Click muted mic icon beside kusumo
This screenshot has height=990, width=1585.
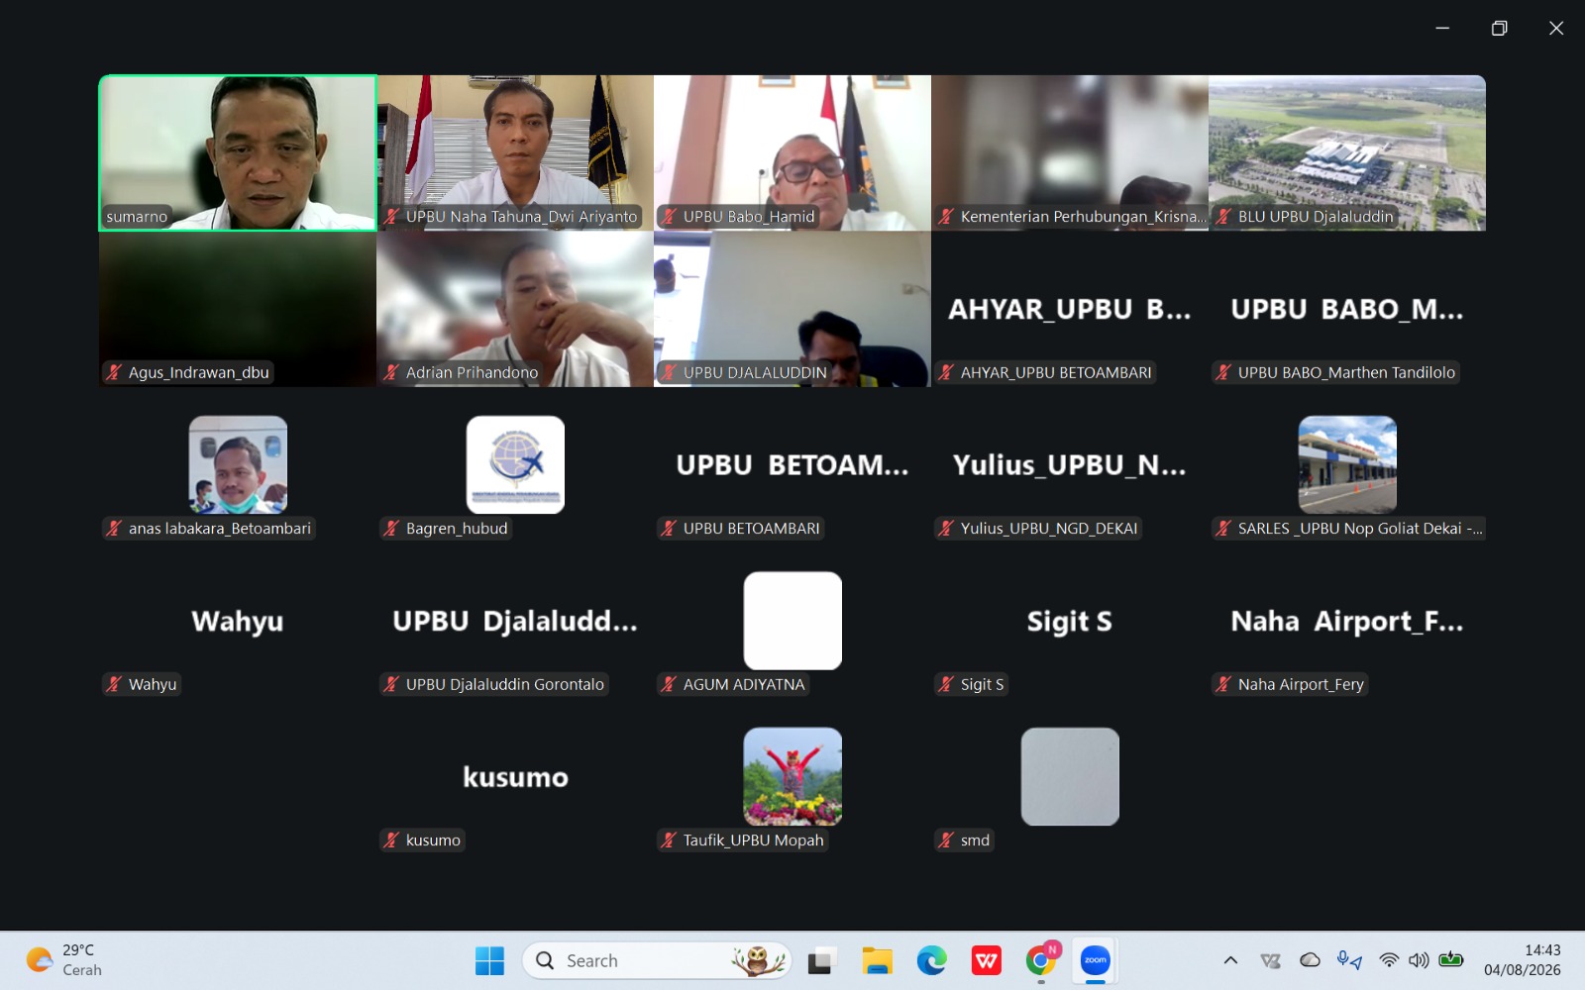[x=392, y=841]
